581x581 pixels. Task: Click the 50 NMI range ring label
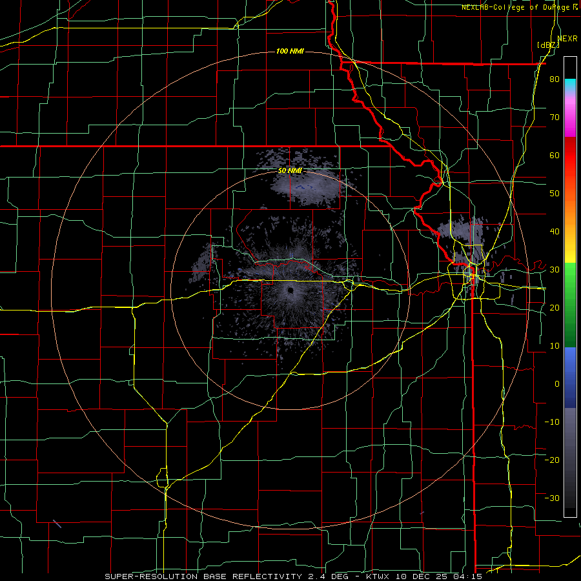click(x=290, y=171)
